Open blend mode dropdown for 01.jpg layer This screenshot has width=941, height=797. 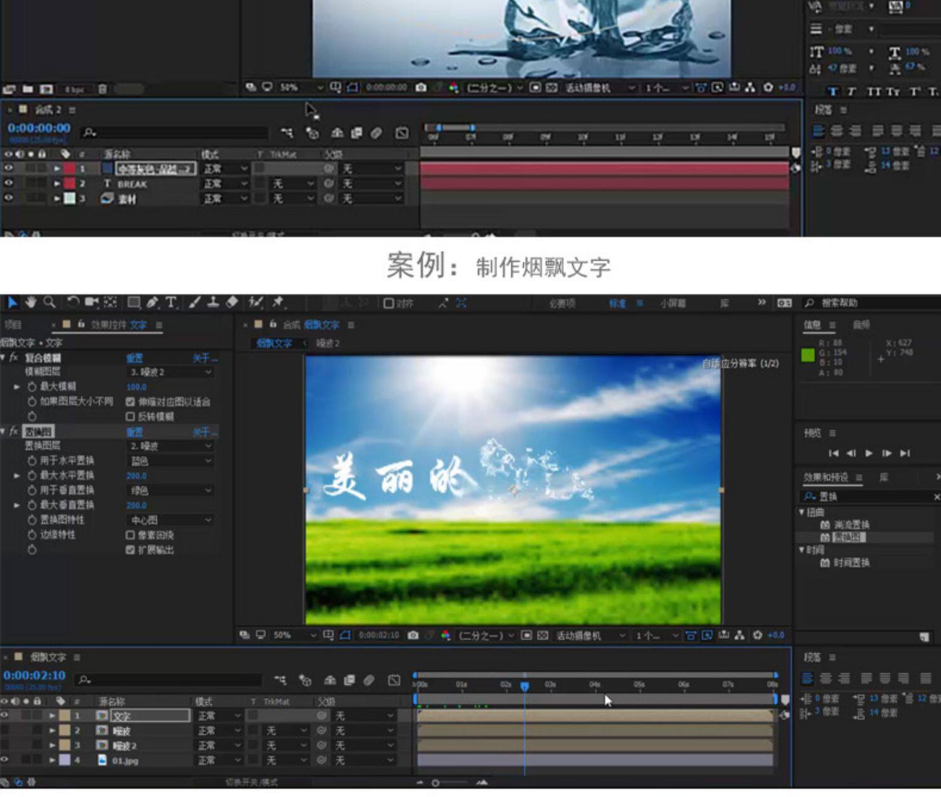coord(220,760)
